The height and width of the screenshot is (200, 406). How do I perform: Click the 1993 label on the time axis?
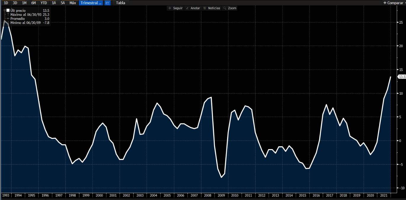click(x=6, y=196)
